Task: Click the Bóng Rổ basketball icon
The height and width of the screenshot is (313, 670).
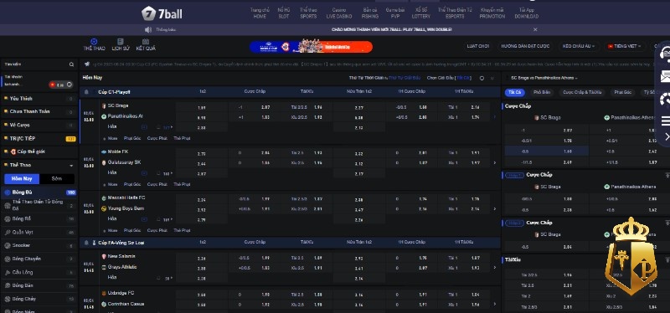Action: click(8, 219)
